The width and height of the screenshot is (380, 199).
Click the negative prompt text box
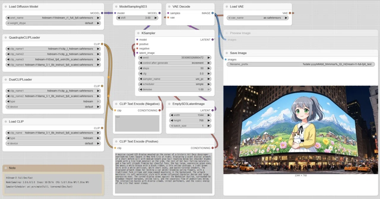(137, 123)
